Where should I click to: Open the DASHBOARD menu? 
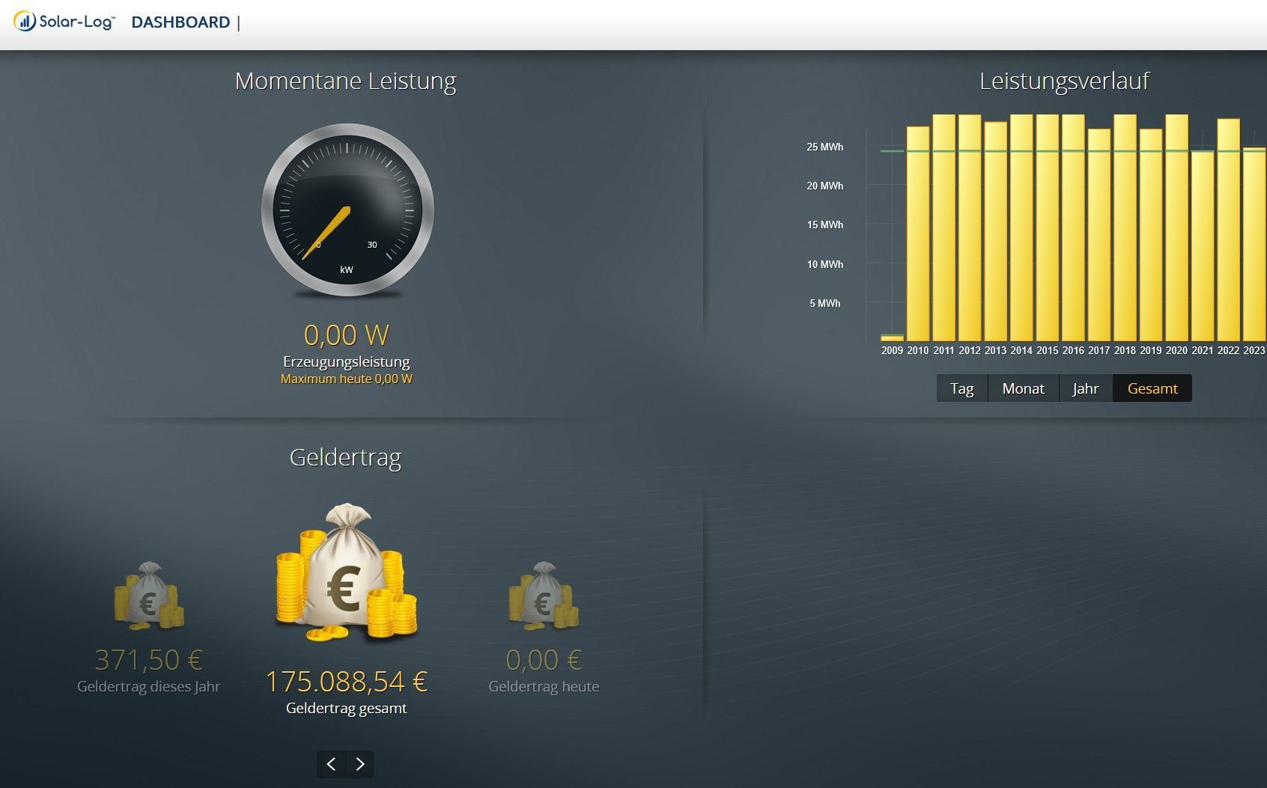[180, 22]
